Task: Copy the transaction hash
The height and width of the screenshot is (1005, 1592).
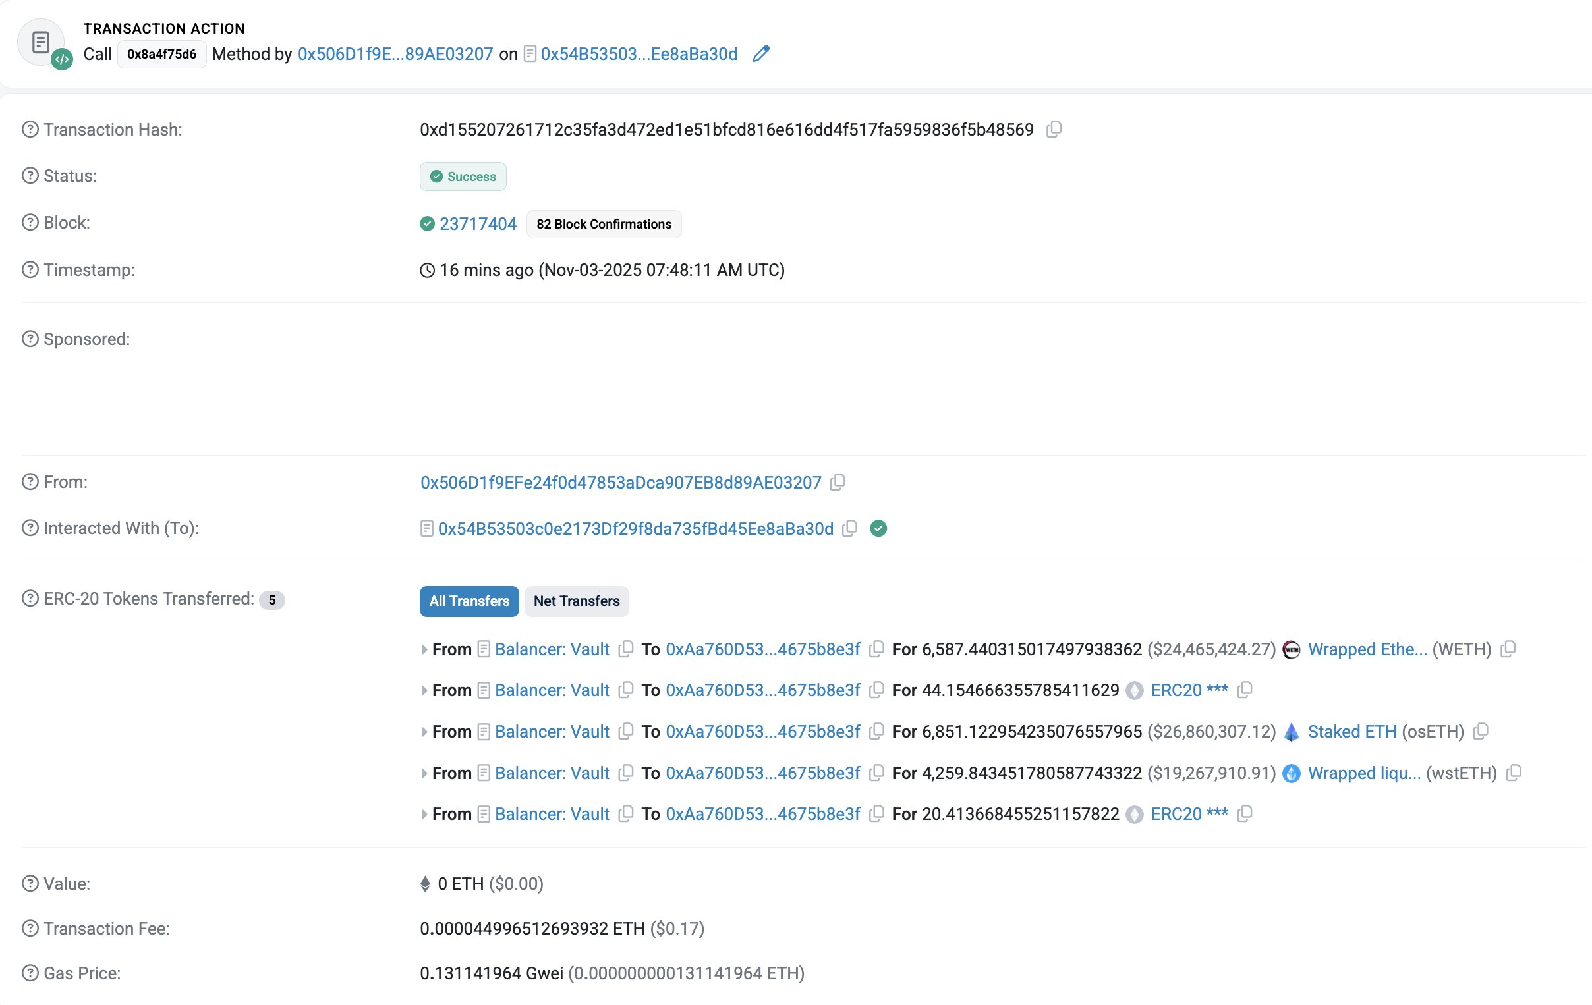Action: tap(1054, 130)
